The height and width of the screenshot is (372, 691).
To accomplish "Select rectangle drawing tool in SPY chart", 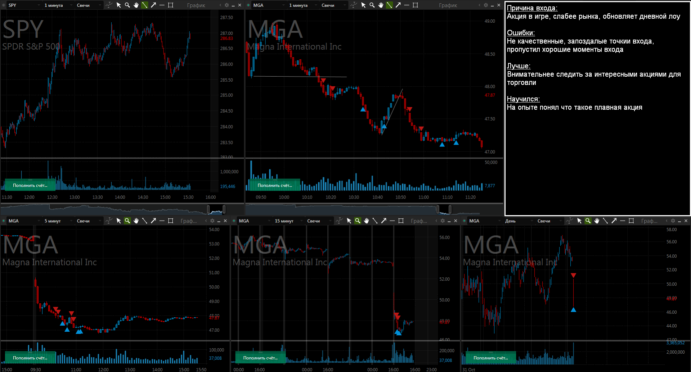I will 171,5.
